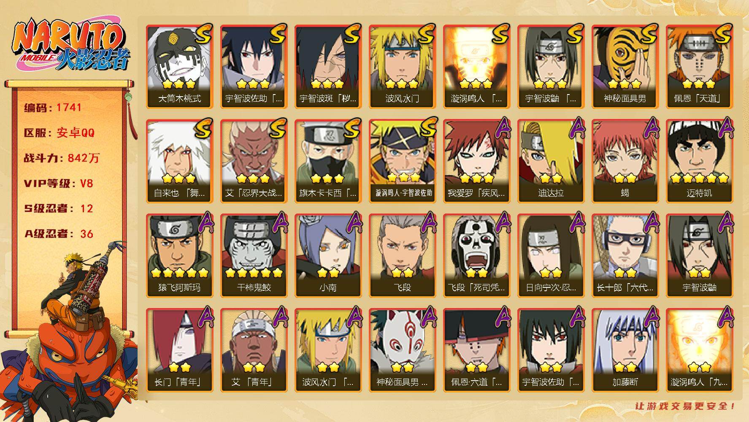Open the 艾「青年」 ninja card
749x422 pixels.
coord(254,350)
